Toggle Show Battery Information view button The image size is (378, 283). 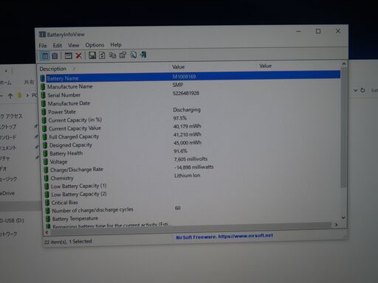(45, 56)
